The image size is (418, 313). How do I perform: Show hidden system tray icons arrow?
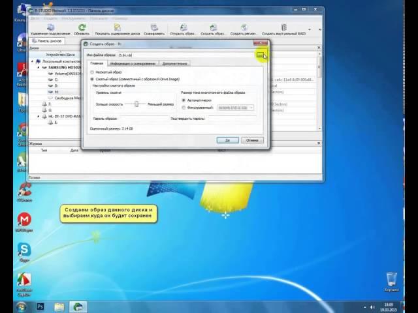(365, 307)
